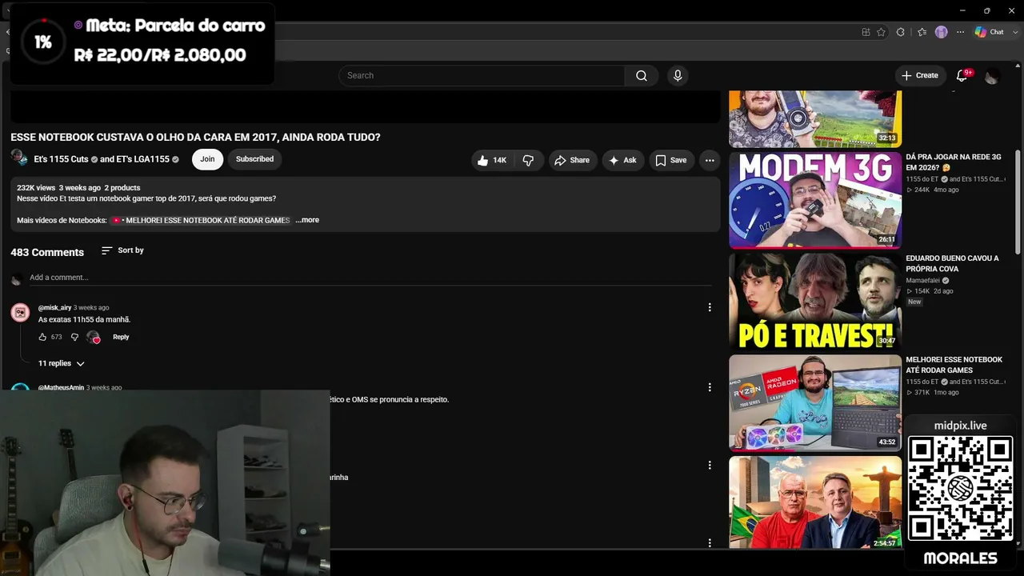Click the video title ESSE NOTEBOOK CUSTAVA O OLHO DA CARA
Image resolution: width=1024 pixels, height=576 pixels.
[x=195, y=138]
